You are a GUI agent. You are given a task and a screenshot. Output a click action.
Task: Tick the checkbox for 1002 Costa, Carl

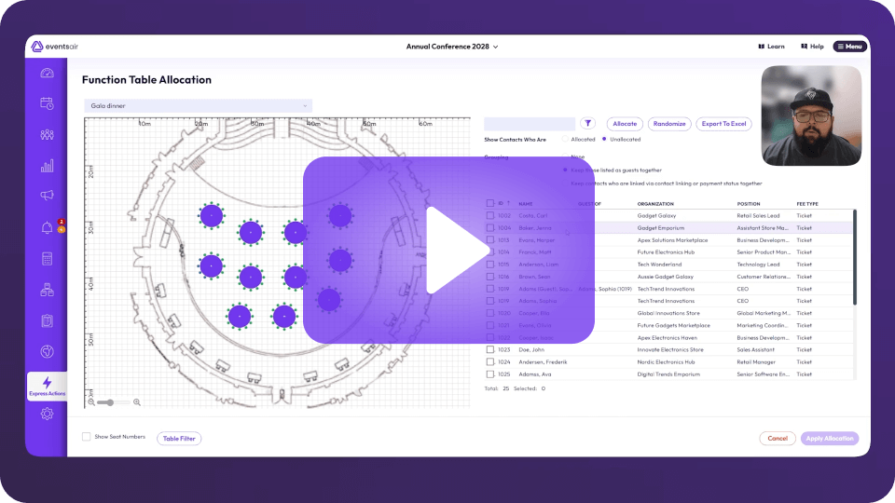(x=489, y=215)
